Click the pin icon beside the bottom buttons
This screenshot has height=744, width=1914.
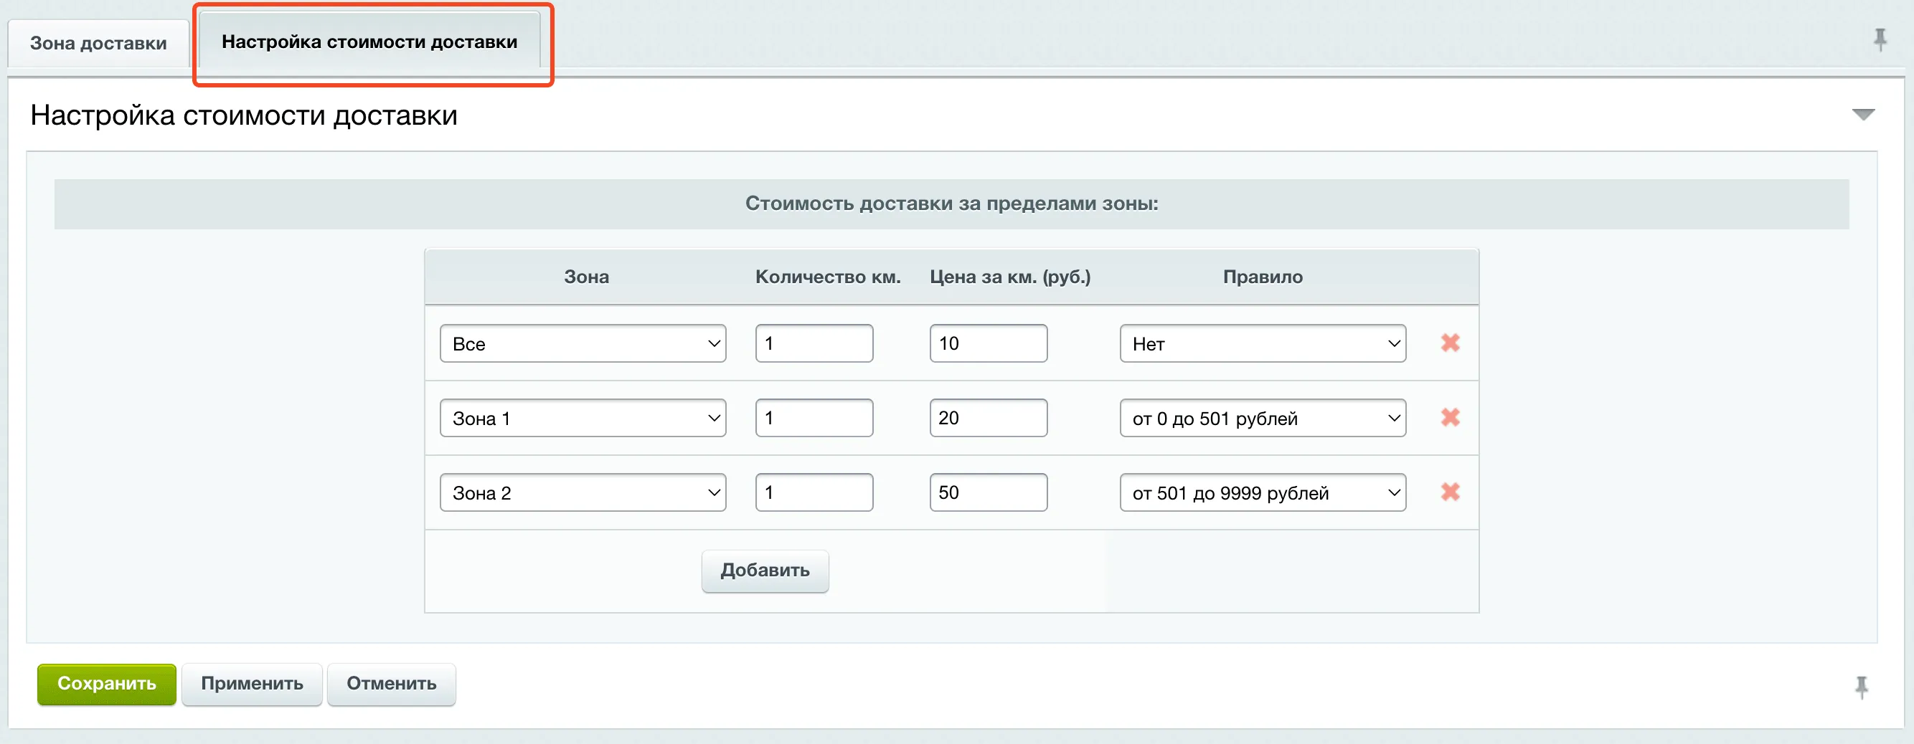pyautogui.click(x=1861, y=687)
